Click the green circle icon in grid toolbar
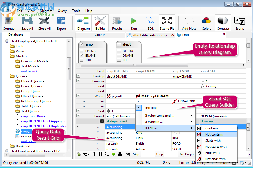 [x=114, y=154]
